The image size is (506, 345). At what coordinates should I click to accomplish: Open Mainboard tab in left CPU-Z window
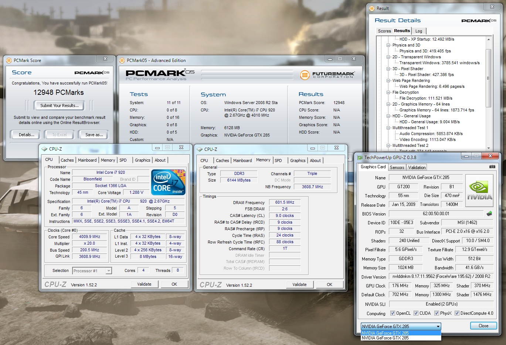(x=87, y=160)
